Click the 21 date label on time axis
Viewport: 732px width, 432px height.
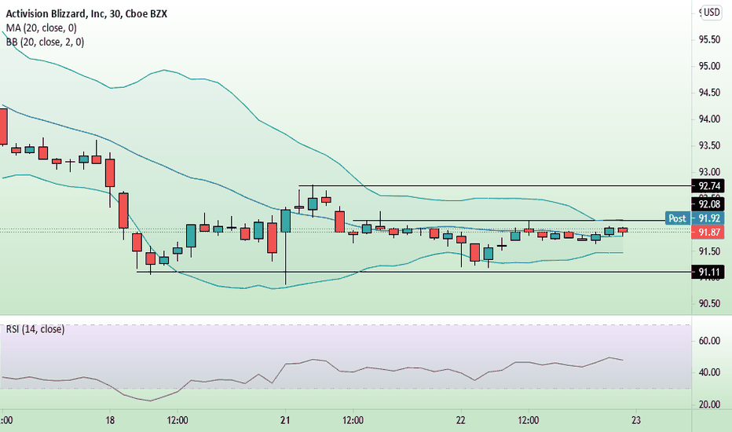click(x=285, y=420)
